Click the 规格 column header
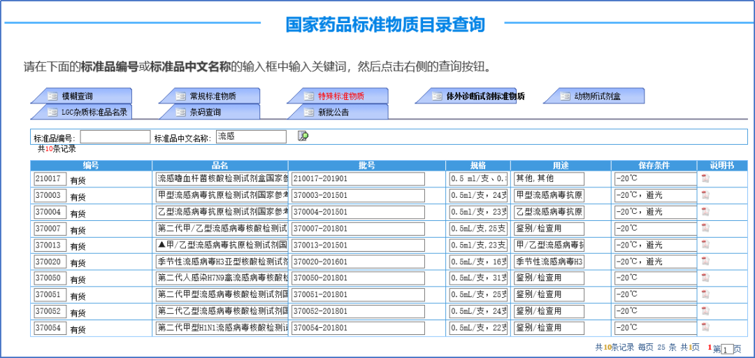Viewport: 755px width, 358px height. [478, 165]
